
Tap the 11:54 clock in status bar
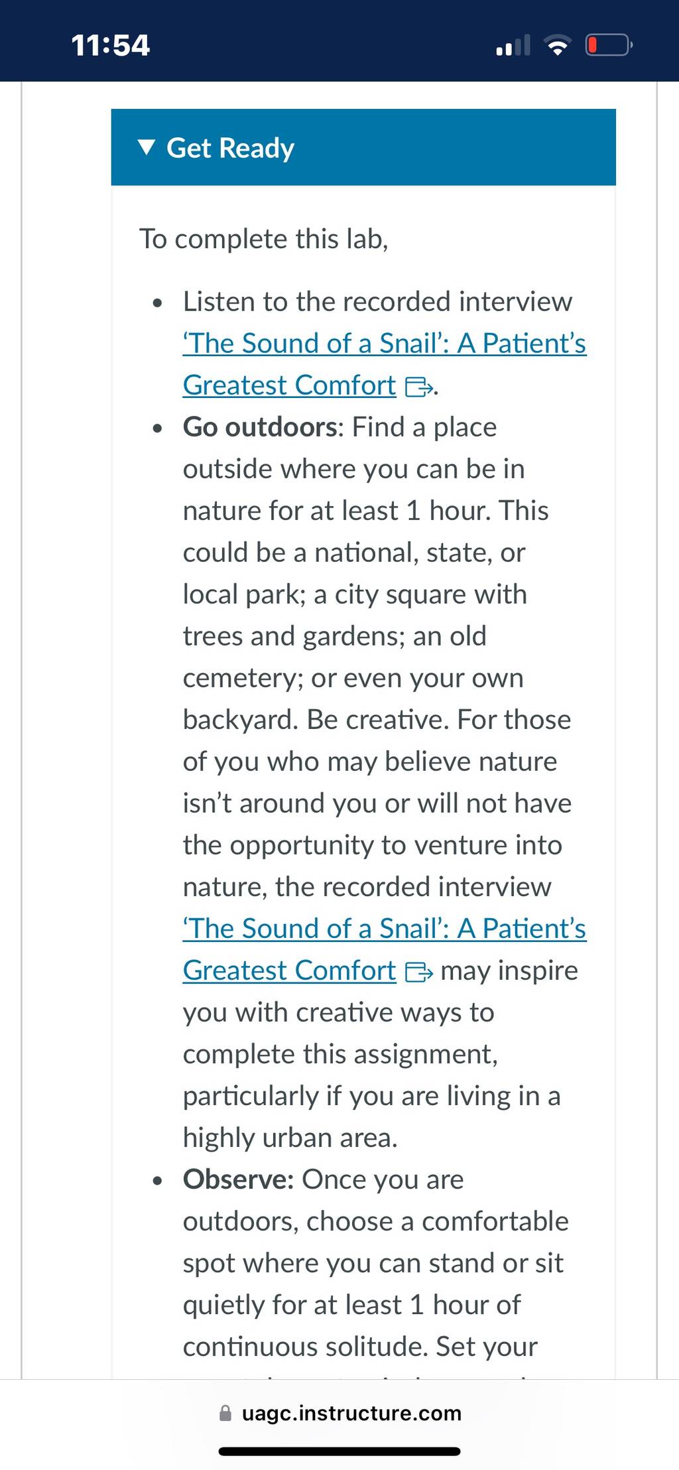111,45
